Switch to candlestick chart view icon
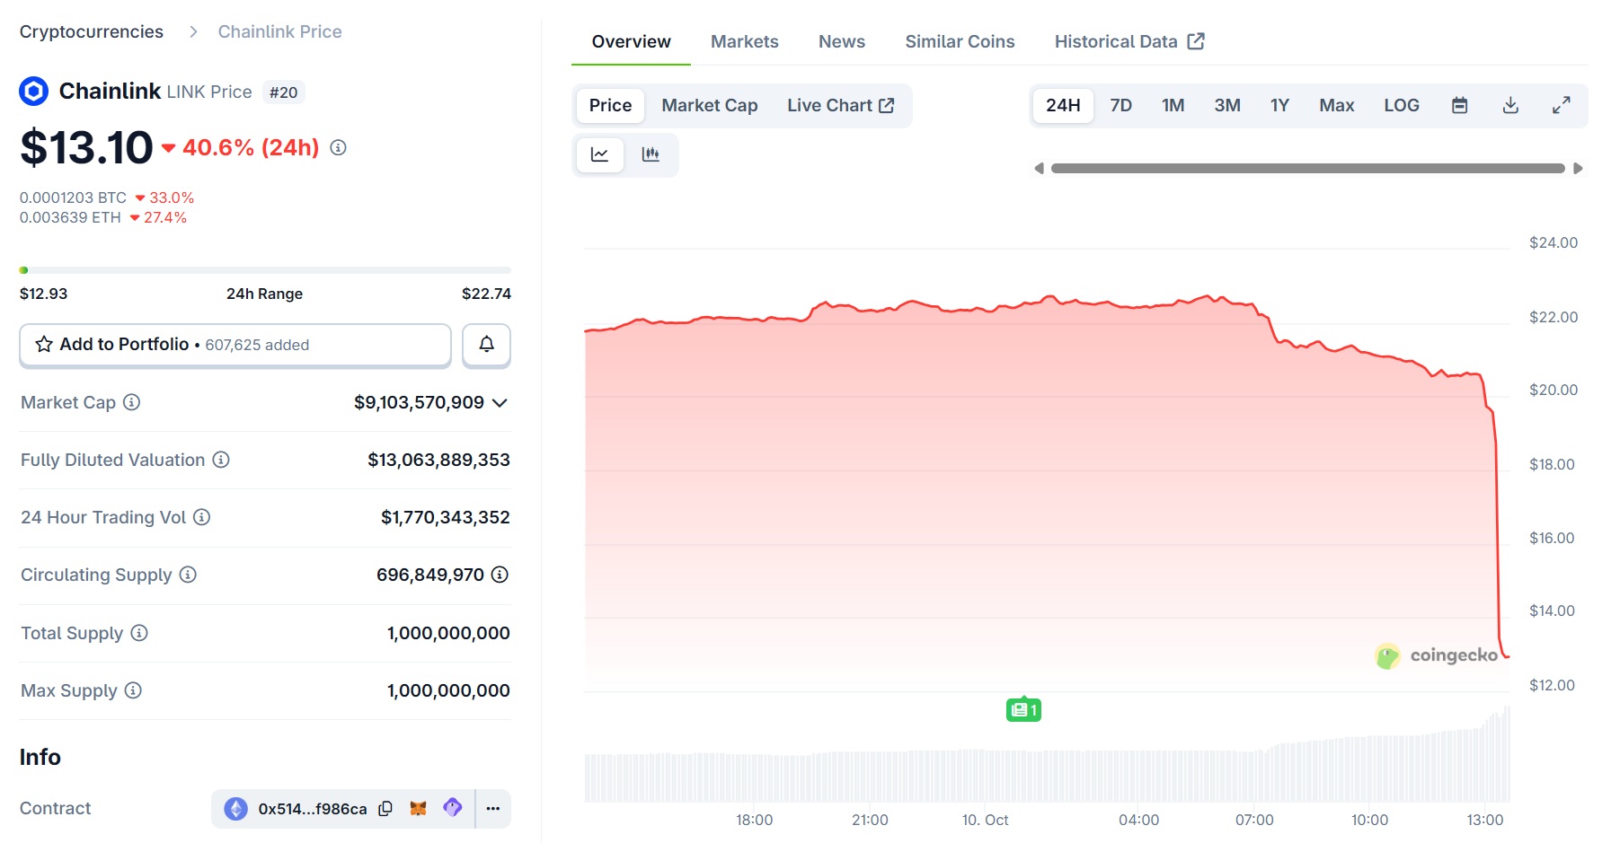The height and width of the screenshot is (843, 1602). pos(651,154)
